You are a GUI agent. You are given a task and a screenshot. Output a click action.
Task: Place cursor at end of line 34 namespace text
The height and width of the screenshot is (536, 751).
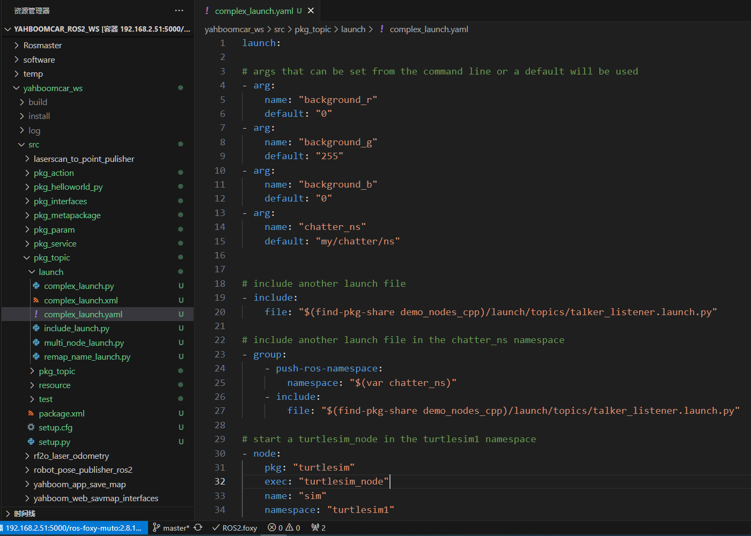(395, 510)
